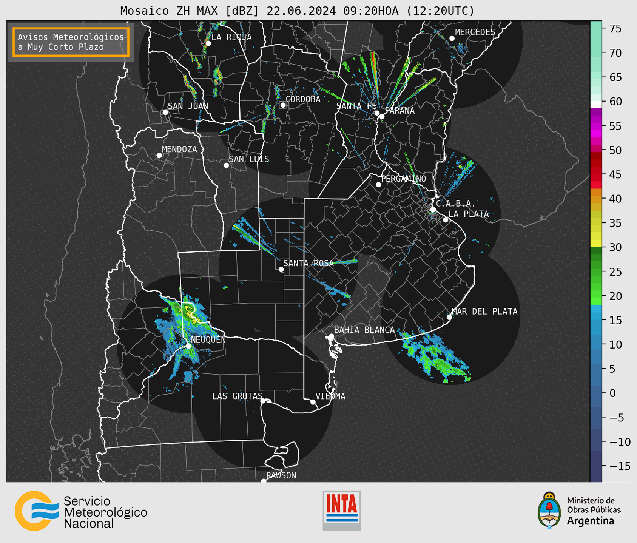Click the PERGAMINO city marker
This screenshot has height=543, width=637.
(x=378, y=185)
